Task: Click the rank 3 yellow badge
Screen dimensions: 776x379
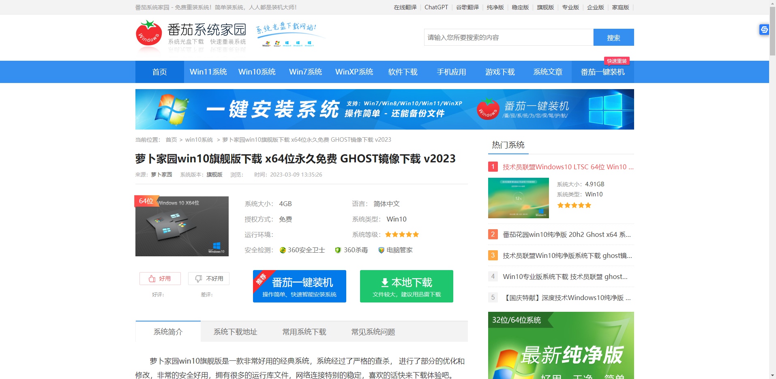Action: point(493,255)
